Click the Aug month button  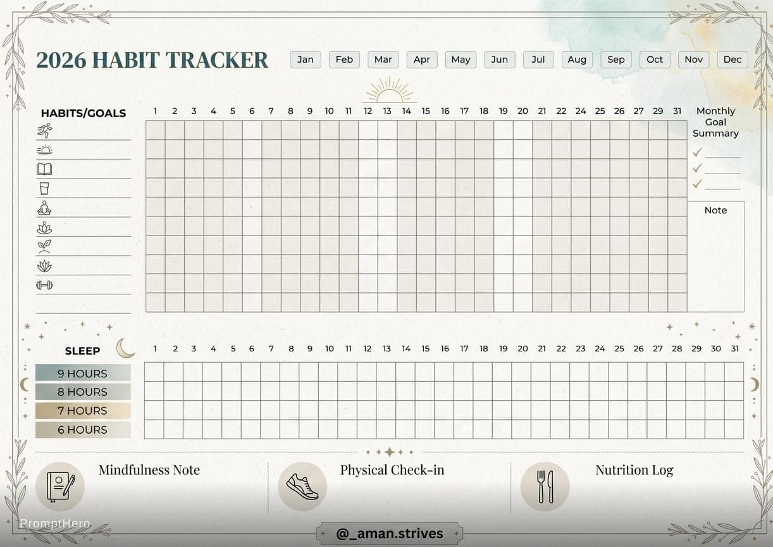pyautogui.click(x=577, y=60)
